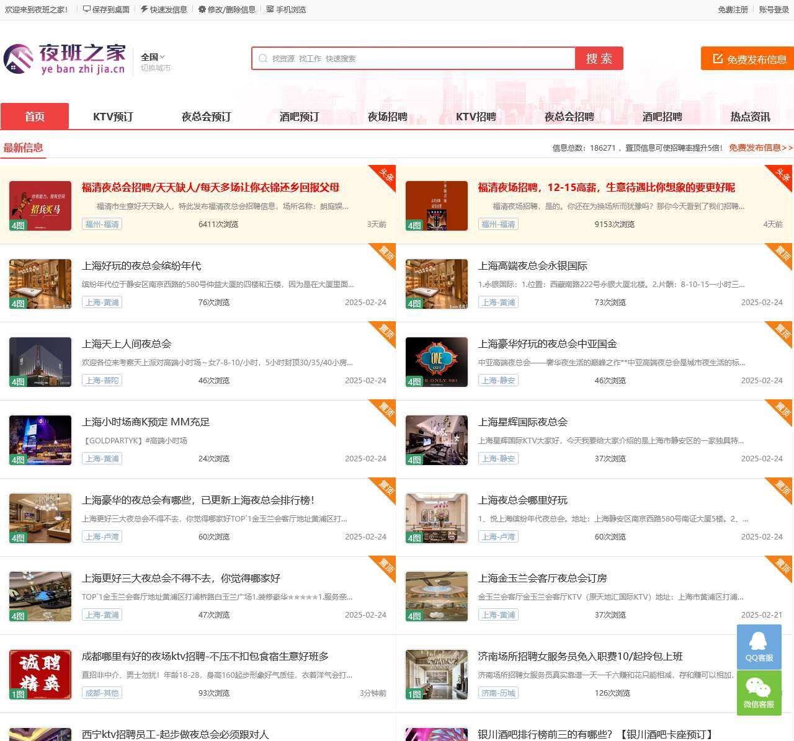This screenshot has height=741, width=794.
Task: Open thumbnail of 上海夜总会哪里好玩
Action: click(x=437, y=518)
